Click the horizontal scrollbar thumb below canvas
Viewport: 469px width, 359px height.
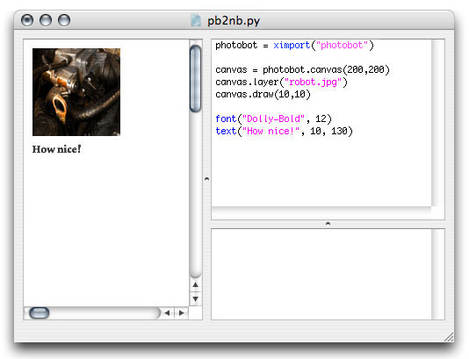(40, 313)
